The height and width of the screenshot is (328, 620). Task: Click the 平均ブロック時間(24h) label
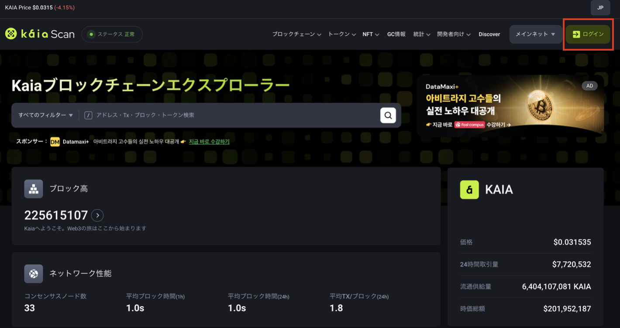pos(258,296)
